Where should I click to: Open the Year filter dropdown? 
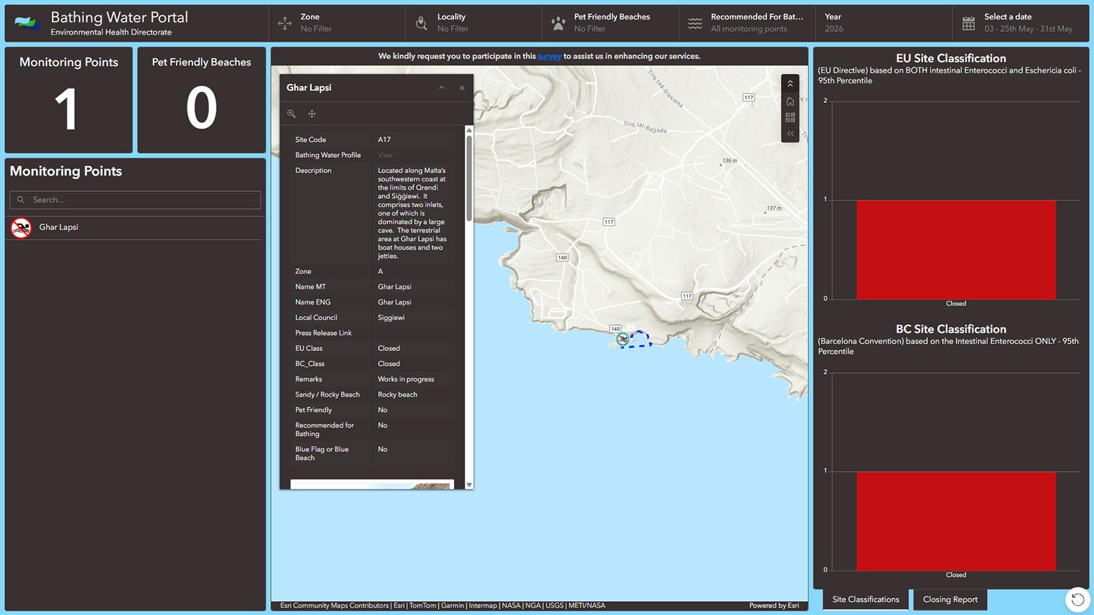click(x=884, y=23)
